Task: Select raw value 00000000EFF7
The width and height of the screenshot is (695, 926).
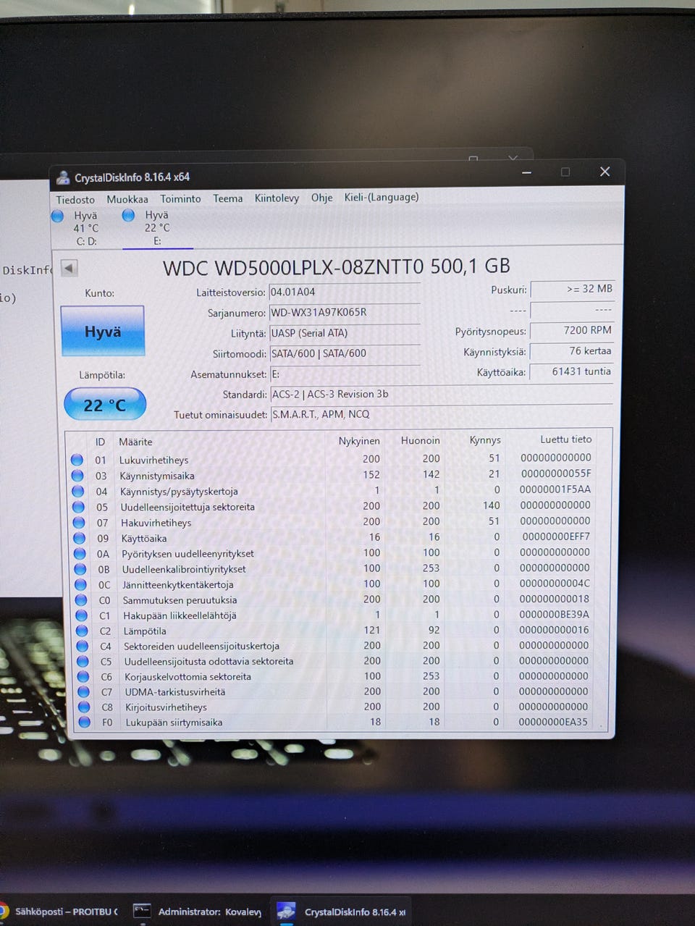Action: pos(556,536)
